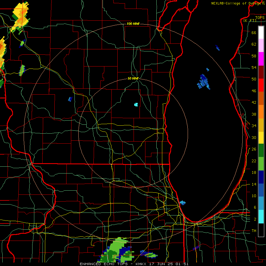Click the legend value 54

tap(254, 67)
